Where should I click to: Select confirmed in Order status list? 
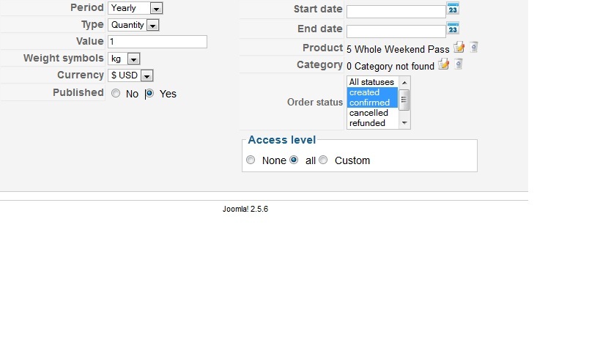pos(372,103)
